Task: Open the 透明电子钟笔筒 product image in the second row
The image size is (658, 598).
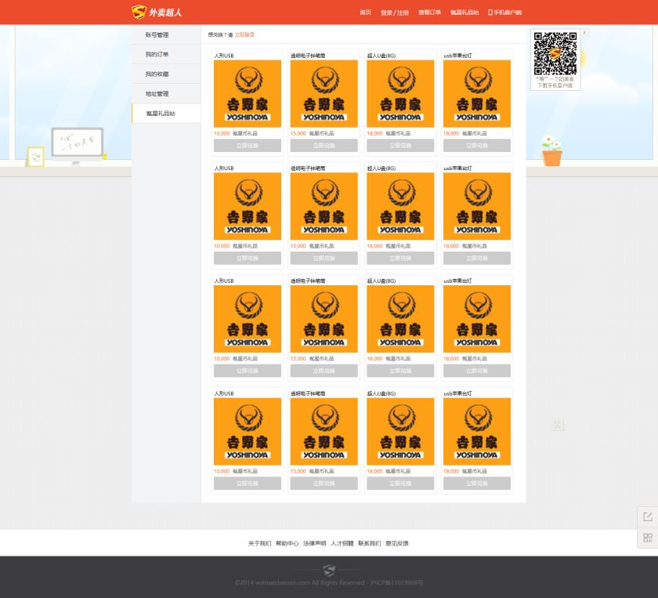Action: click(324, 206)
